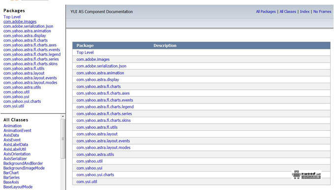Open com.yahoo.astra.fl.charts.skins in the Packages sidebar
Screen dimensions: 334x190
(30, 64)
